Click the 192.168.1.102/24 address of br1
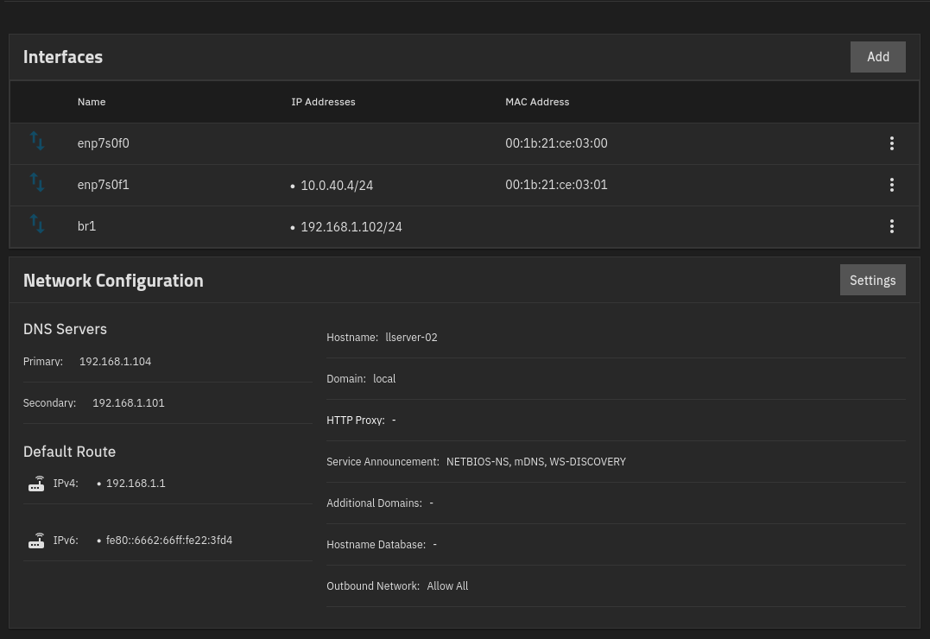This screenshot has height=639, width=930. 351,227
